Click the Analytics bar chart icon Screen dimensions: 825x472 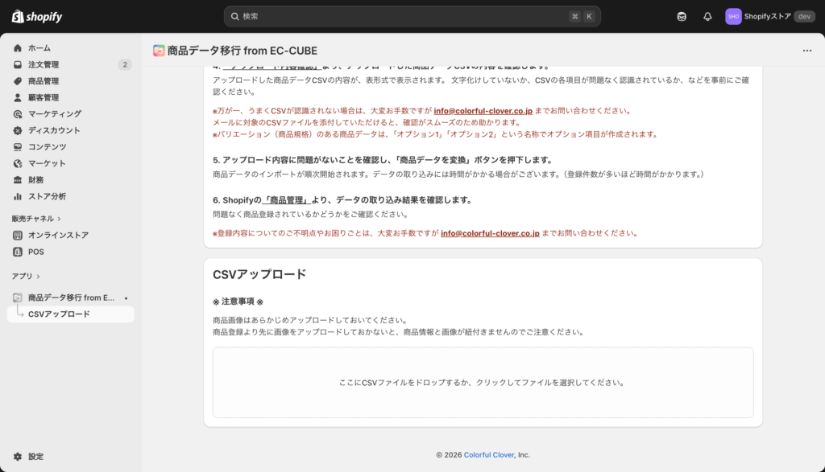[18, 196]
